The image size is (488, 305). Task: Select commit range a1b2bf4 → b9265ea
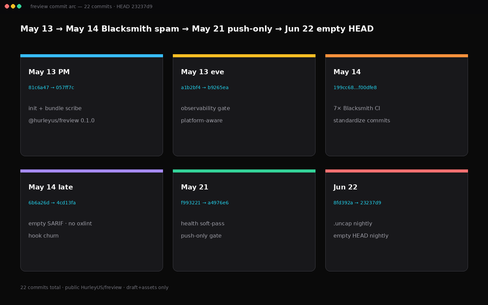tap(205, 87)
